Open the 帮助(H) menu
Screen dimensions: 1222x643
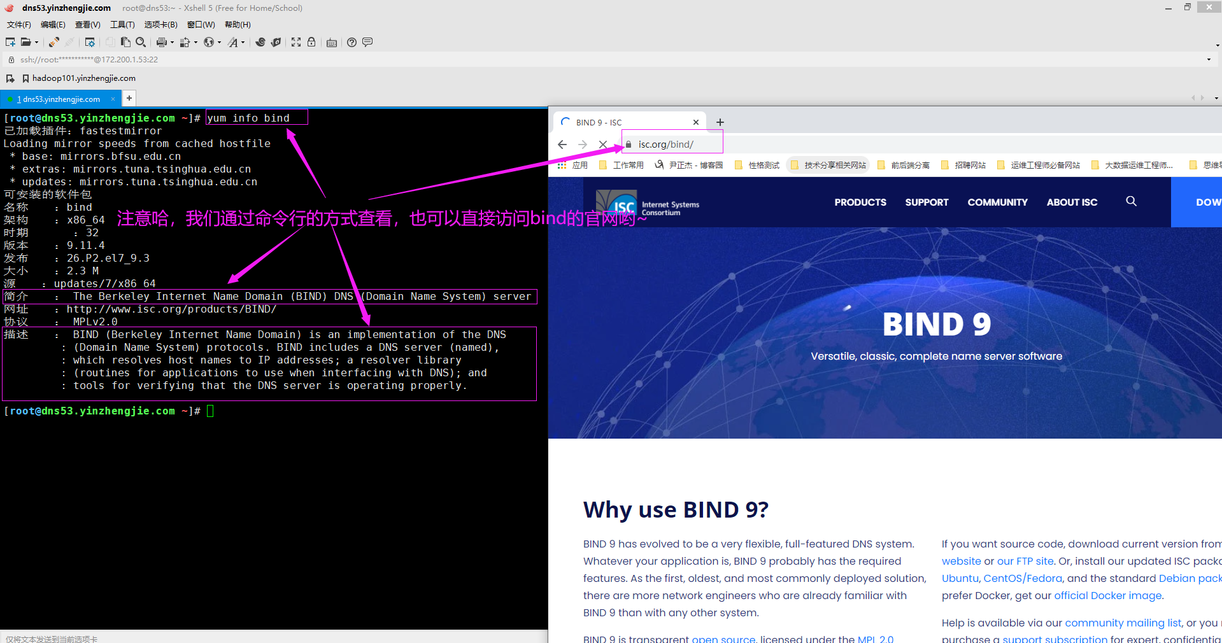(x=238, y=25)
